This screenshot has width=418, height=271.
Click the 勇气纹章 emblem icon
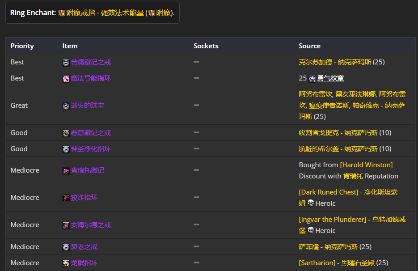pos(312,79)
